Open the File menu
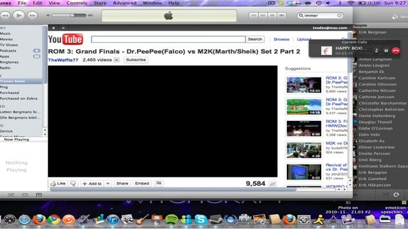The width and height of the screenshot is (408, 229). pyautogui.click(x=22, y=3)
